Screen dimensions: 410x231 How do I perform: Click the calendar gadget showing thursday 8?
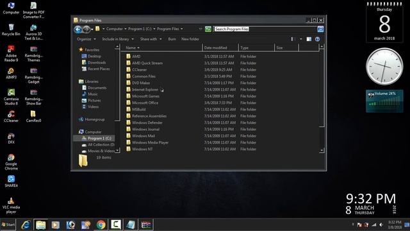point(384,22)
